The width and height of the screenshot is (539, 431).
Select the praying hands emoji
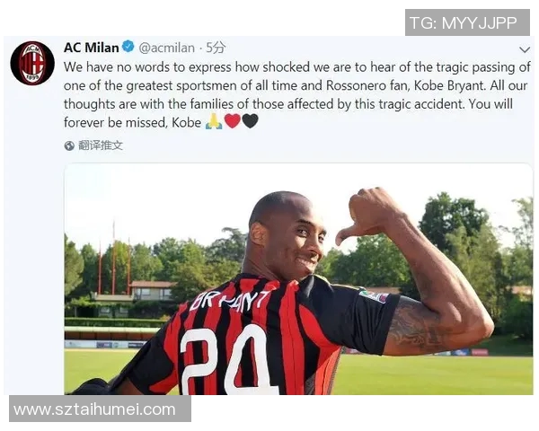214,121
